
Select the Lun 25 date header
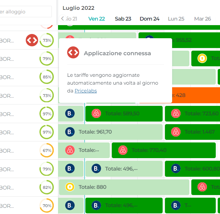pos(176,19)
